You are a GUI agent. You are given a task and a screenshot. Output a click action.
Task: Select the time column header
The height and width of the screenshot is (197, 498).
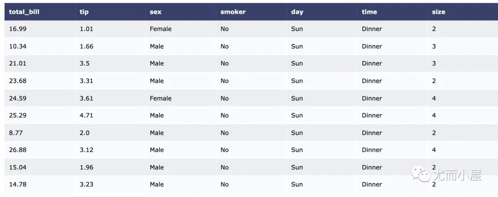pos(369,12)
